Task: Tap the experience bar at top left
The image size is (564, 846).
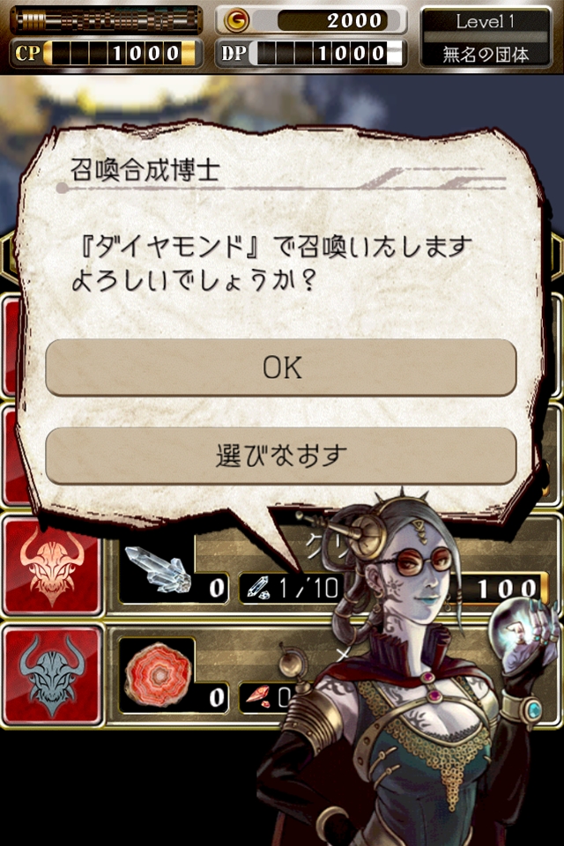Action: click(x=107, y=20)
